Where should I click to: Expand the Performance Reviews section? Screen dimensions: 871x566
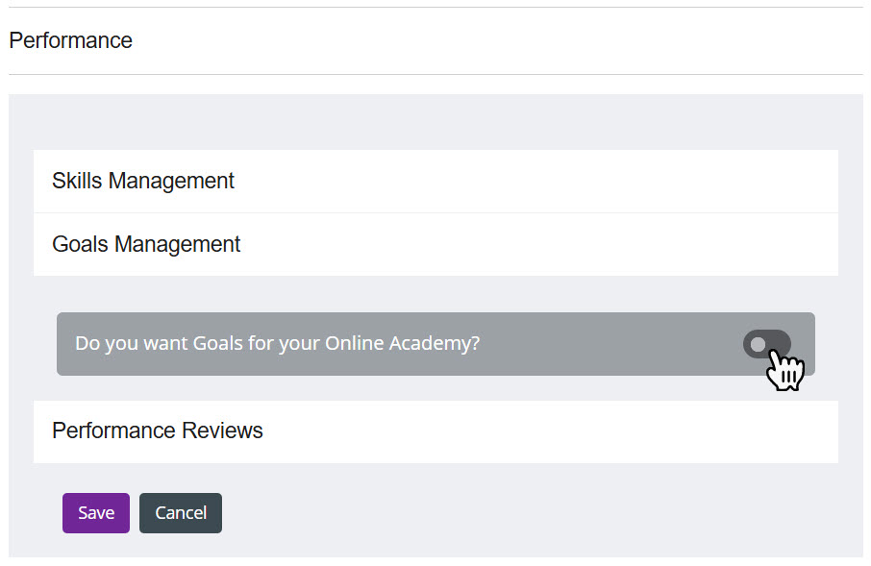point(435,431)
